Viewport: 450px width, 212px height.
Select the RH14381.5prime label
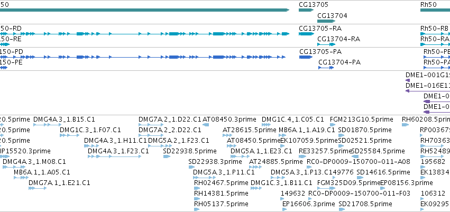tap(221, 193)
